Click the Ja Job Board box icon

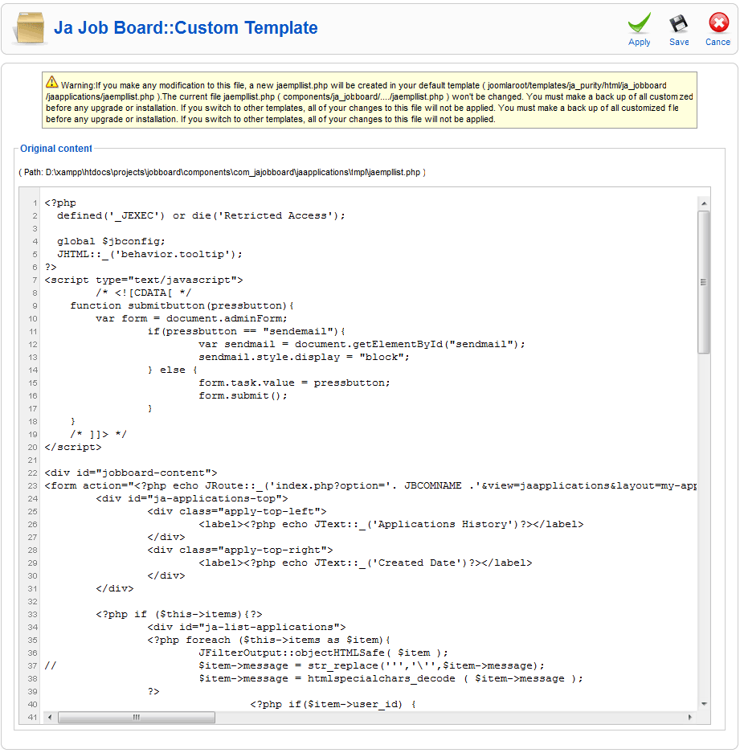click(x=31, y=28)
